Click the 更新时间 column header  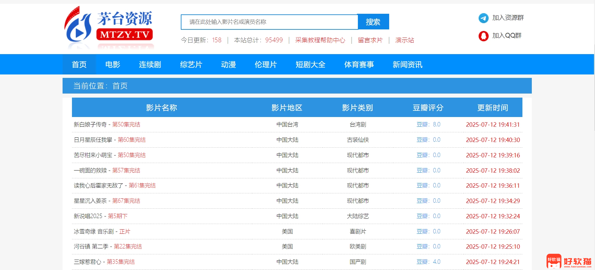[x=493, y=108]
